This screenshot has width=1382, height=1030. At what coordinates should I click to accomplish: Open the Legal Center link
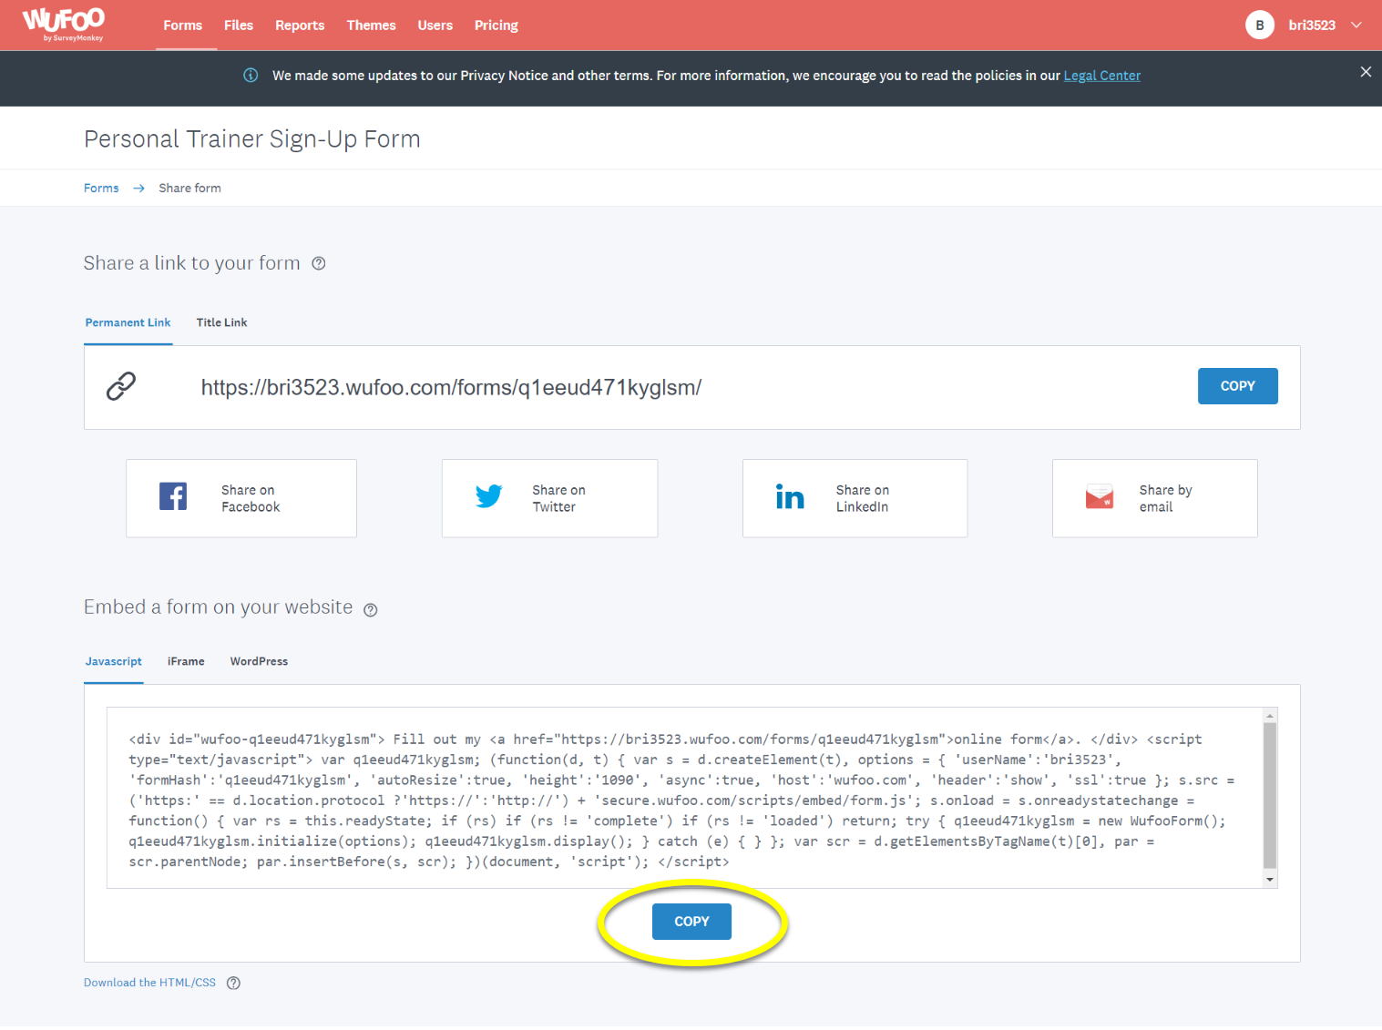1101,76
